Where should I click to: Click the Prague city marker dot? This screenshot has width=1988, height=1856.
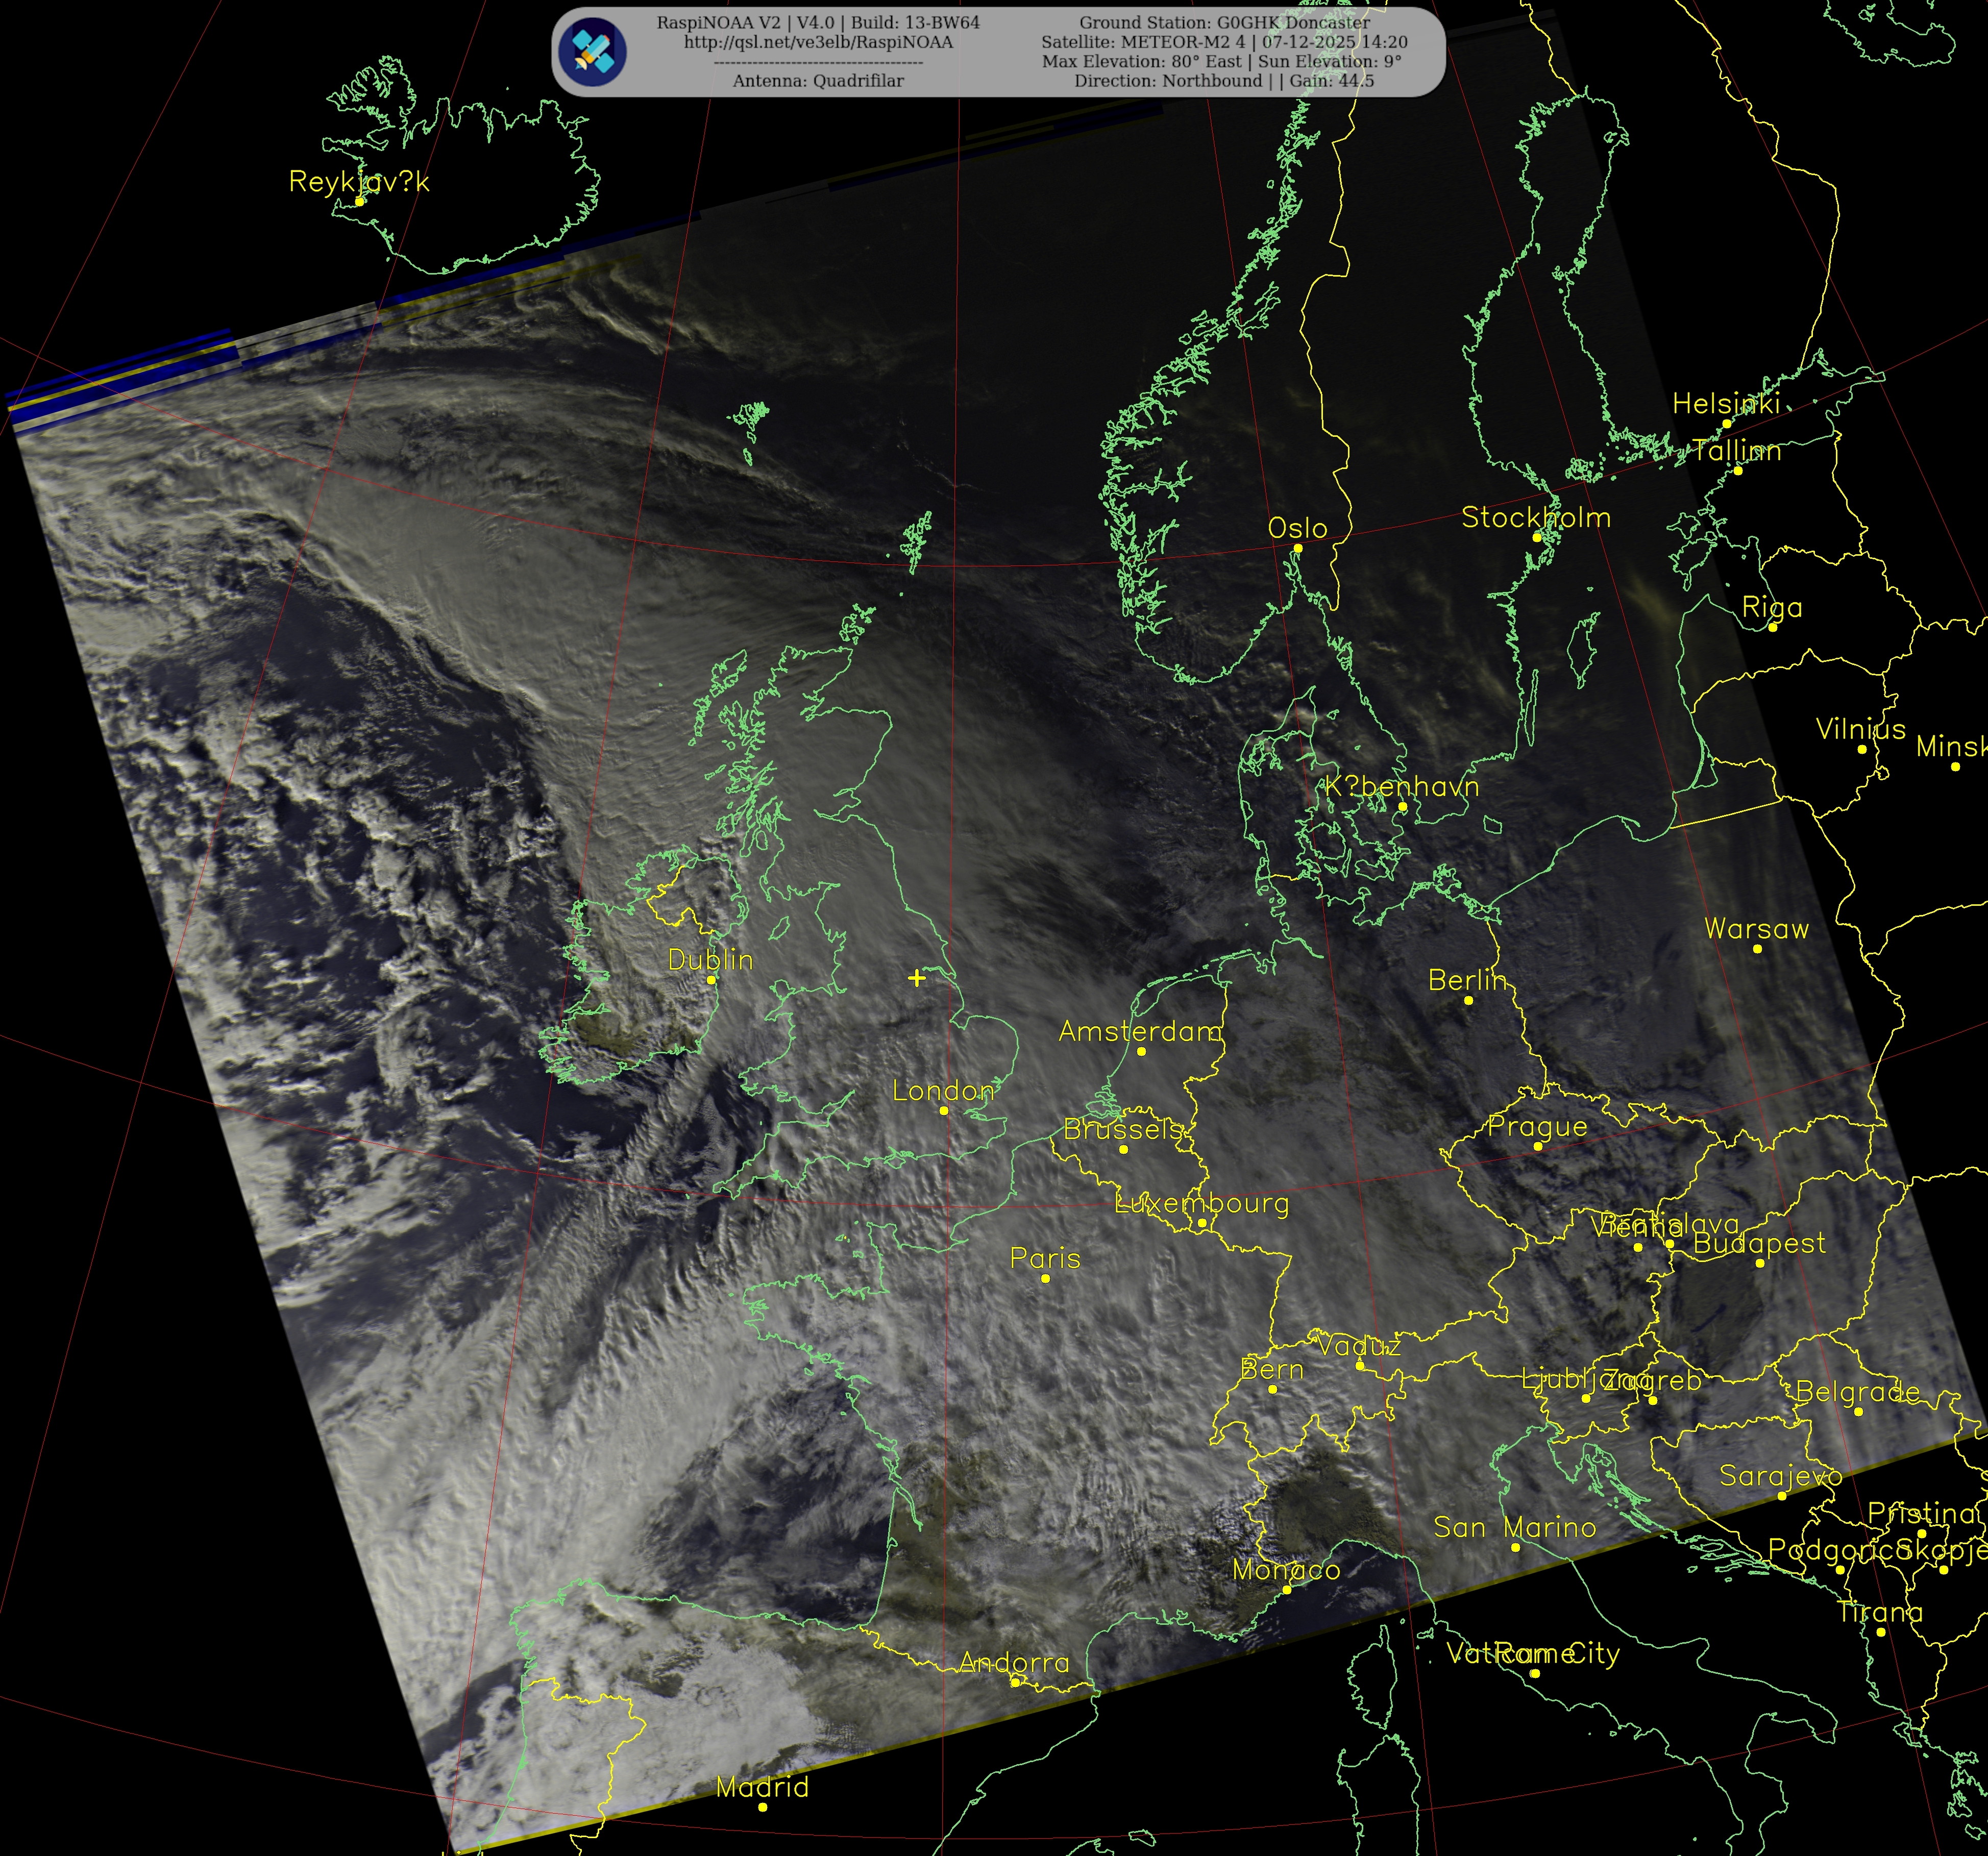tap(1538, 1146)
